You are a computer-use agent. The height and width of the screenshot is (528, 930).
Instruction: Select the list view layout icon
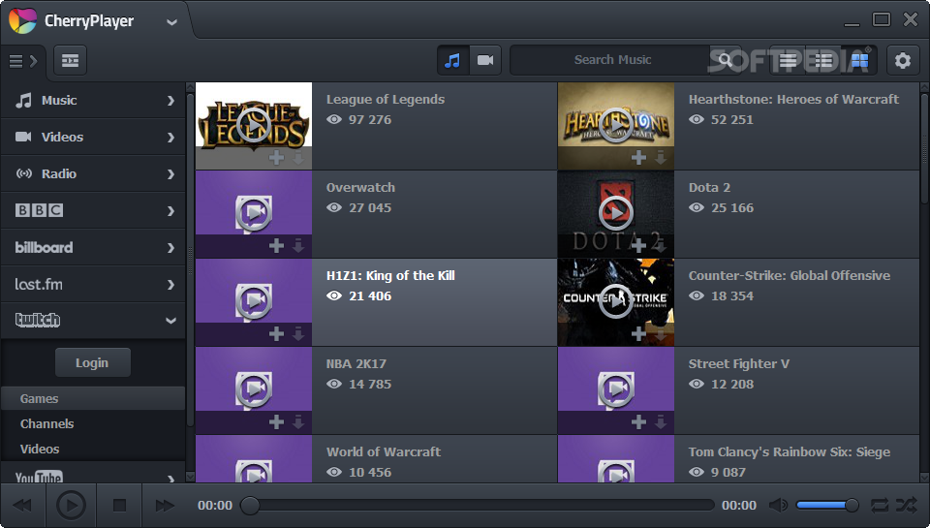point(788,60)
